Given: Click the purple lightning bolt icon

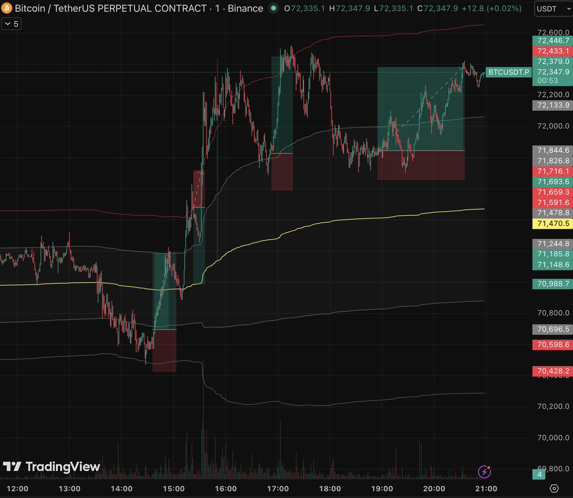Looking at the screenshot, I should tap(484, 472).
